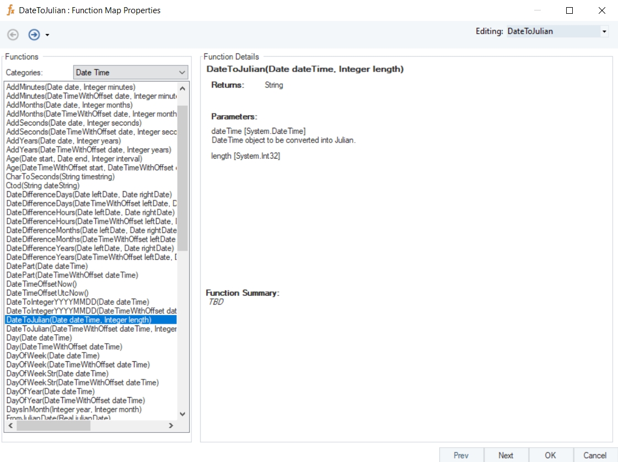Click the Prev button
The width and height of the screenshot is (618, 462).
[x=461, y=455]
